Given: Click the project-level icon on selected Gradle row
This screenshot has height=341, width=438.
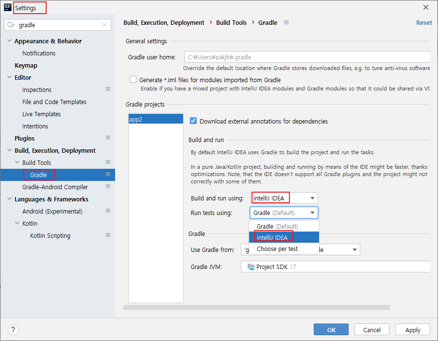Looking at the screenshot, I should pyautogui.click(x=108, y=174).
